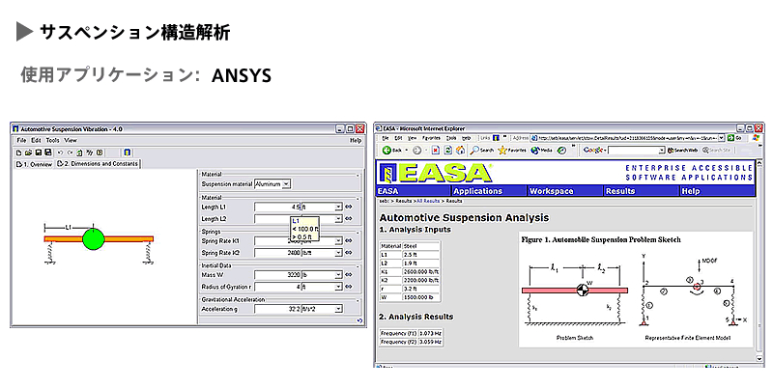Click link icon beside Spring Rate K2

[349, 253]
